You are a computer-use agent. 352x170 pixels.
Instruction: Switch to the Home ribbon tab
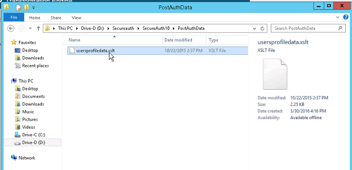coord(35,18)
